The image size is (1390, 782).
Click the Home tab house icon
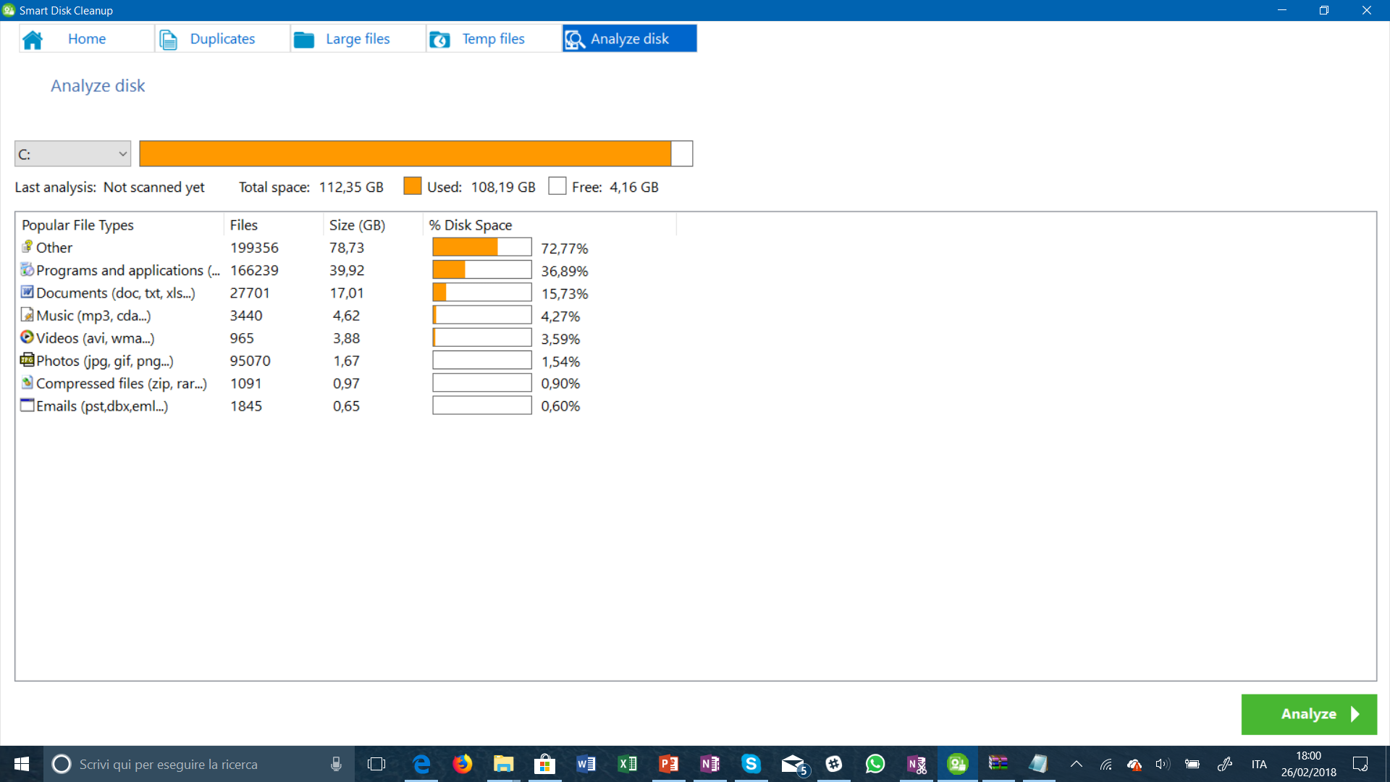(x=33, y=39)
